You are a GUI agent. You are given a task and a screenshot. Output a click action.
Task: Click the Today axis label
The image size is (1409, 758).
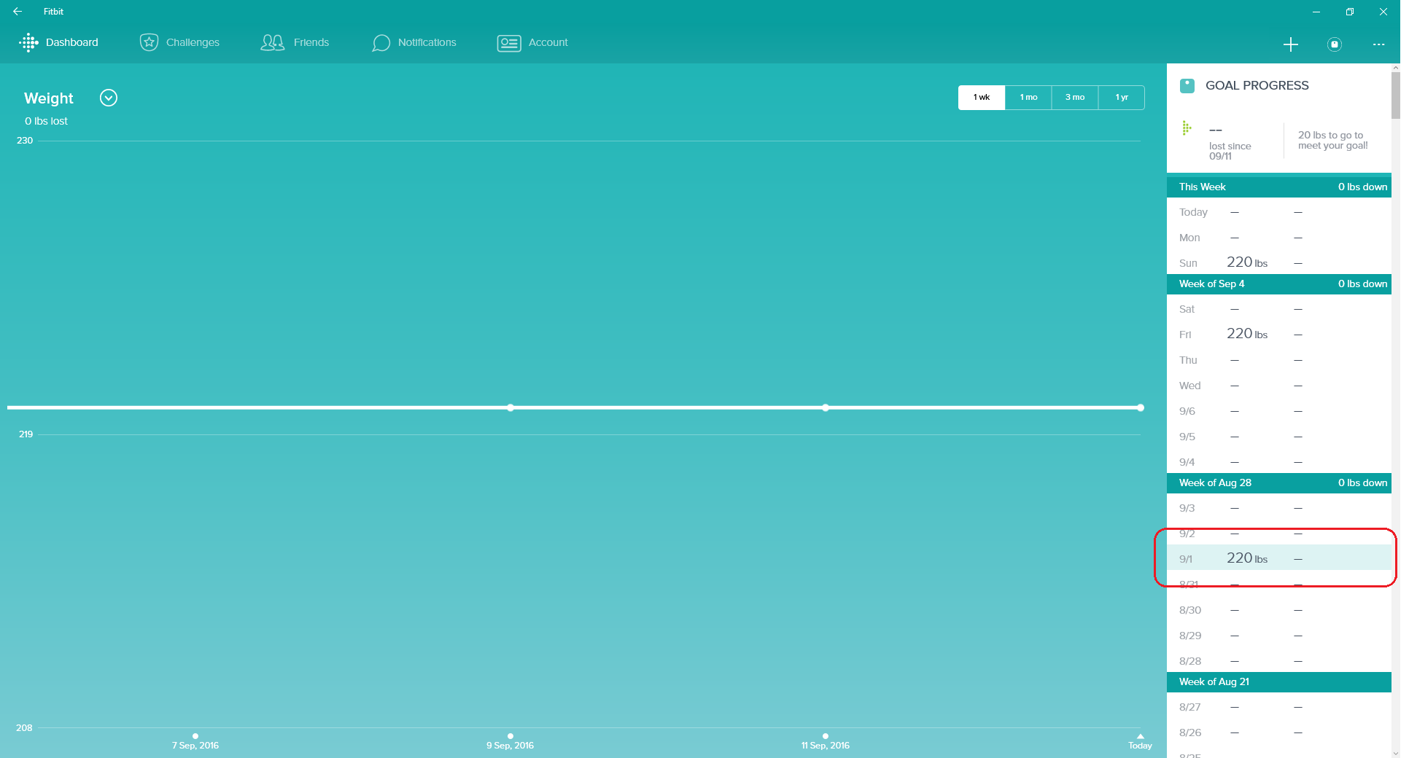click(x=1140, y=745)
